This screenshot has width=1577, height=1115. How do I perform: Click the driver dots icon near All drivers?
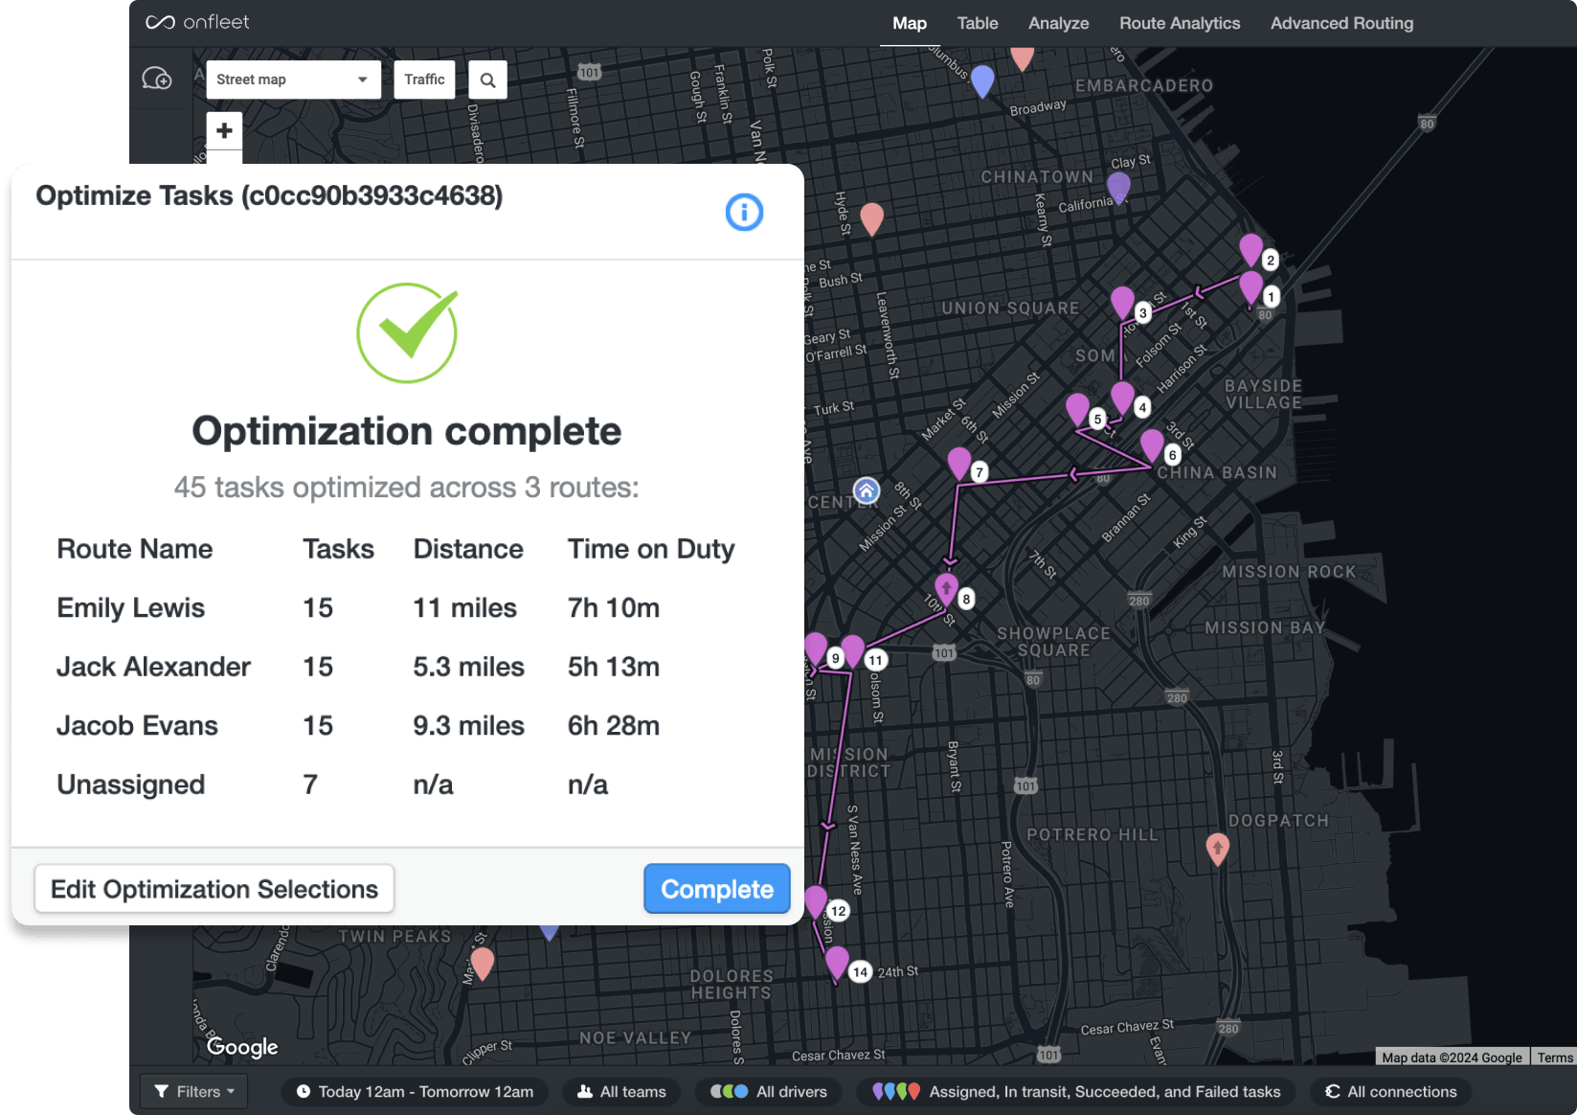point(729,1091)
